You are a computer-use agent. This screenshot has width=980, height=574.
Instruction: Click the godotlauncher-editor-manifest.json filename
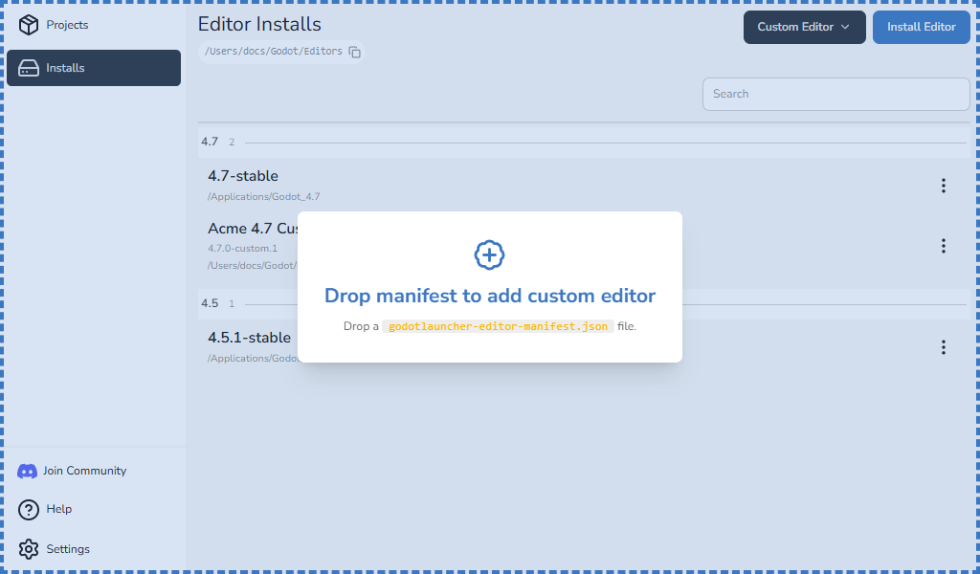[x=498, y=326]
